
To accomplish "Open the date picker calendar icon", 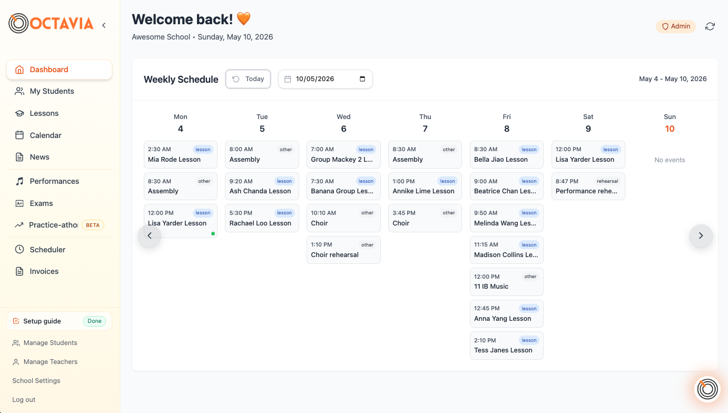I will (x=362, y=79).
